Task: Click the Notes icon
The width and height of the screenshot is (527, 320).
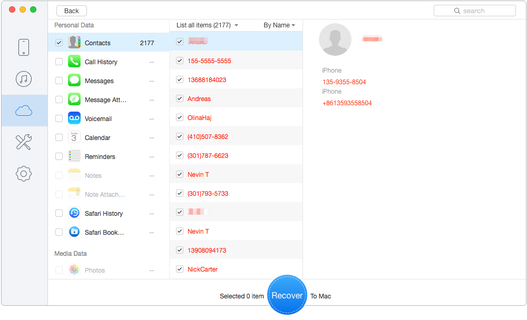Action: [x=74, y=175]
